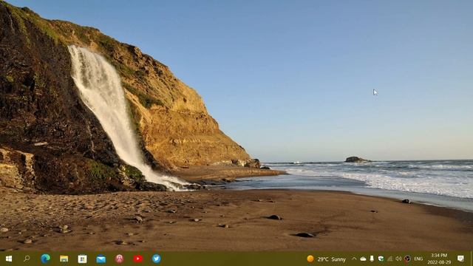Open OneDrive cloud tray icon
The image size is (473, 266).
(x=363, y=259)
